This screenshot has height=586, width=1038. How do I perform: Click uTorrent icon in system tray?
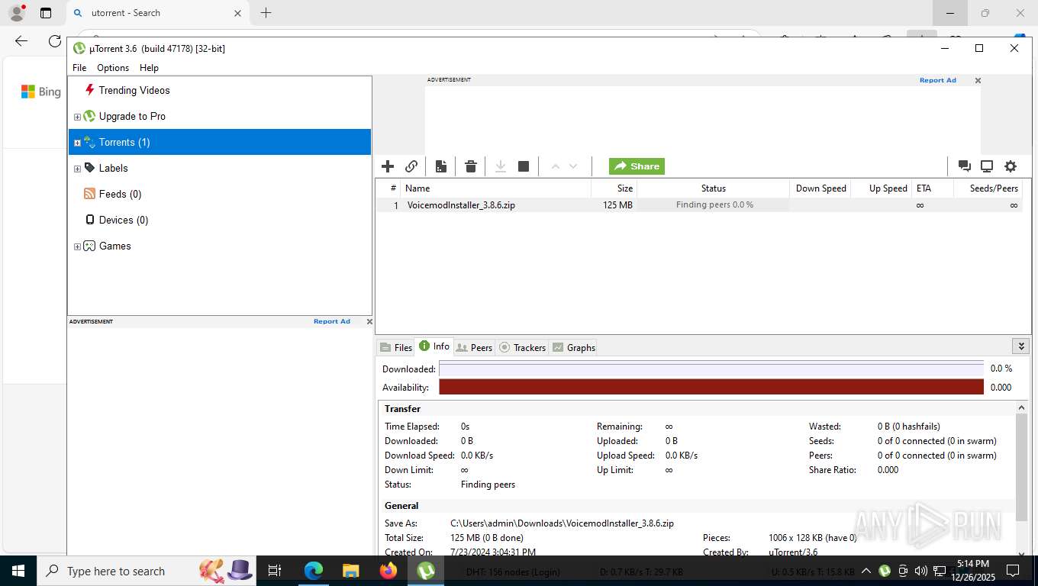(884, 571)
